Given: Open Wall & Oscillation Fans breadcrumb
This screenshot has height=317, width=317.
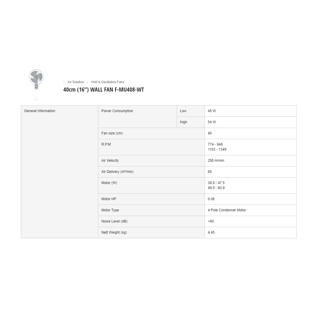Looking at the screenshot, I should [x=107, y=82].
